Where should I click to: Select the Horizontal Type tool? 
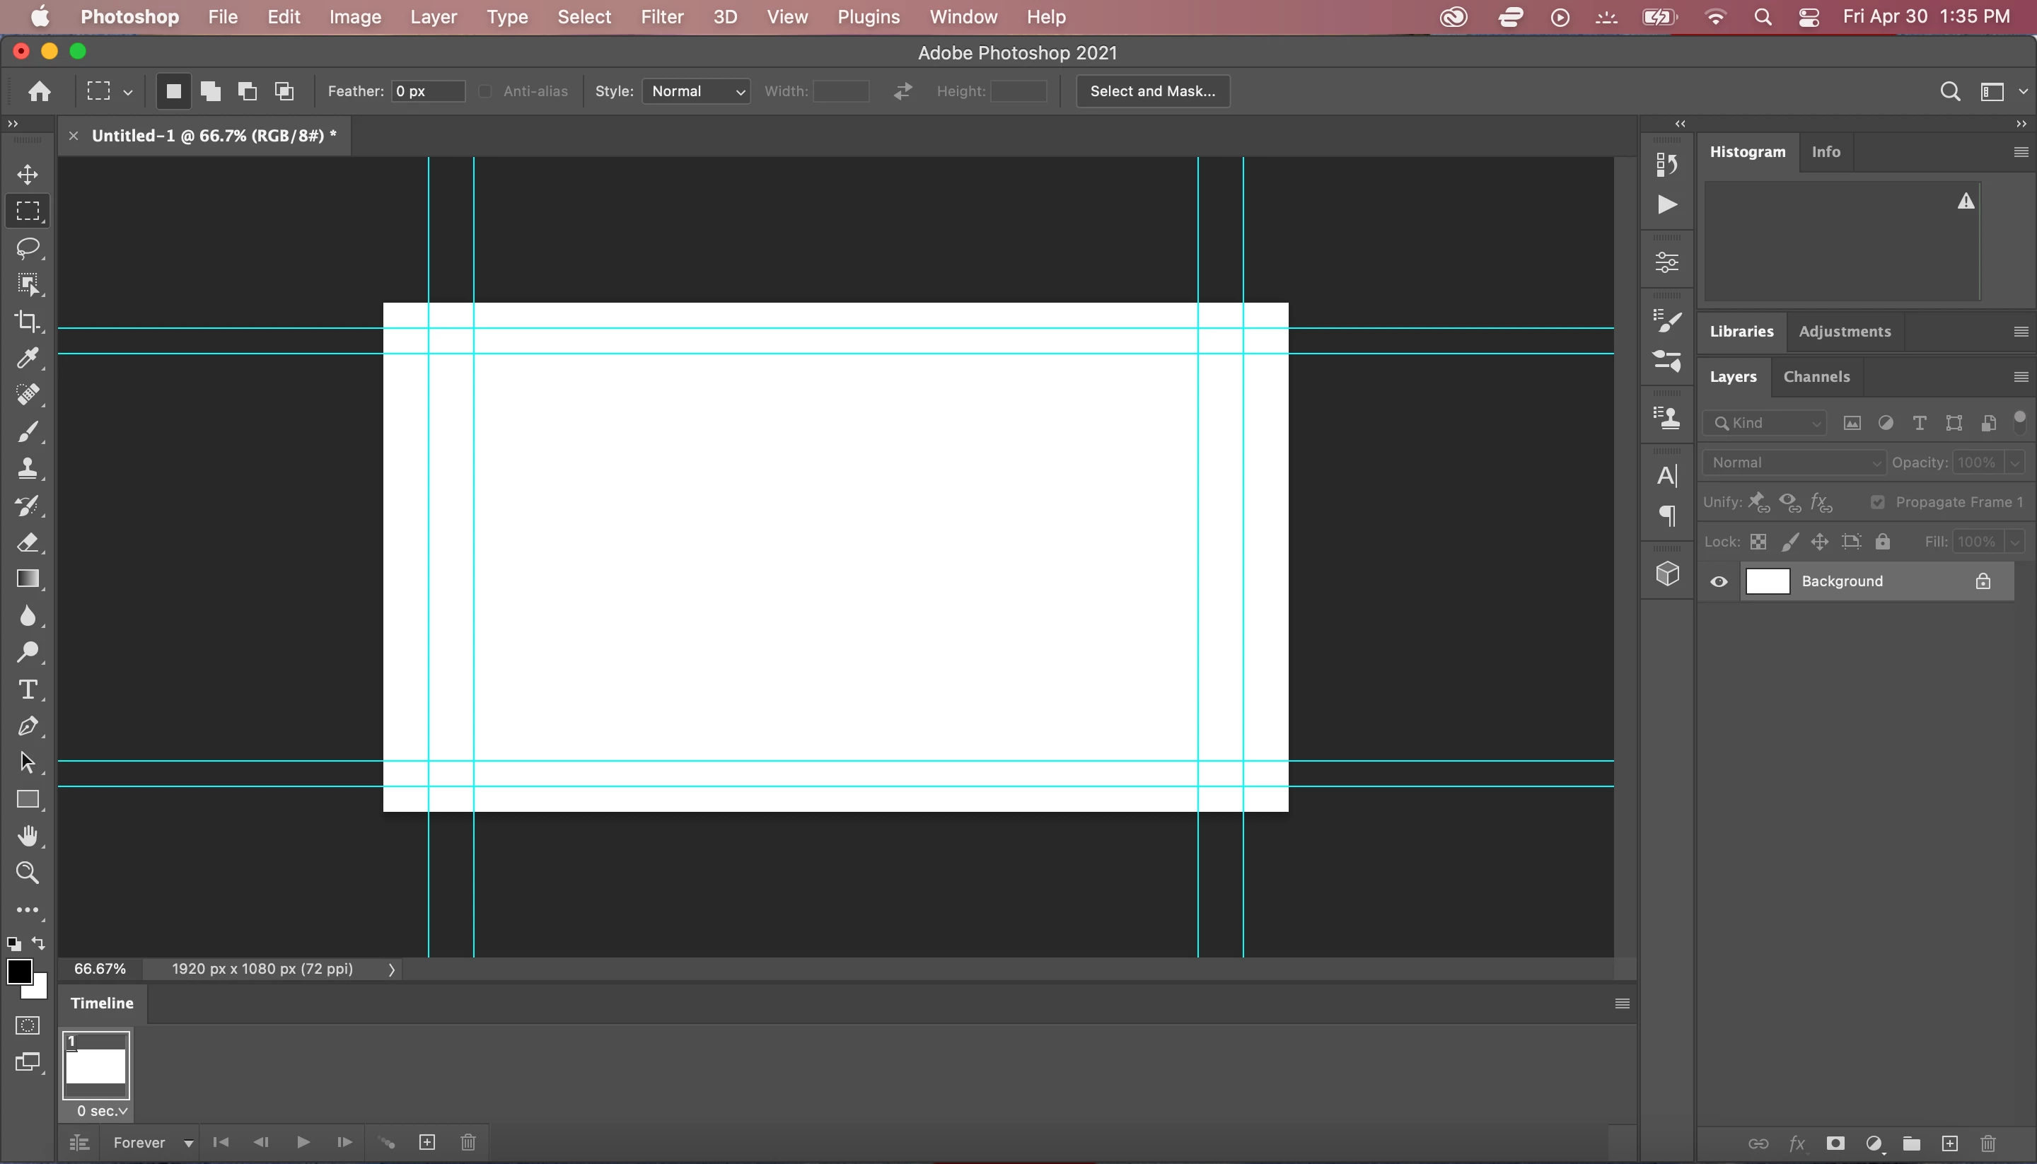27,689
